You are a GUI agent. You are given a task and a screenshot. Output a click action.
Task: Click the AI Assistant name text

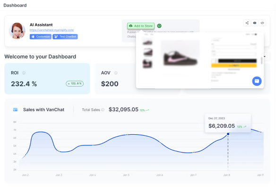pyautogui.click(x=41, y=25)
